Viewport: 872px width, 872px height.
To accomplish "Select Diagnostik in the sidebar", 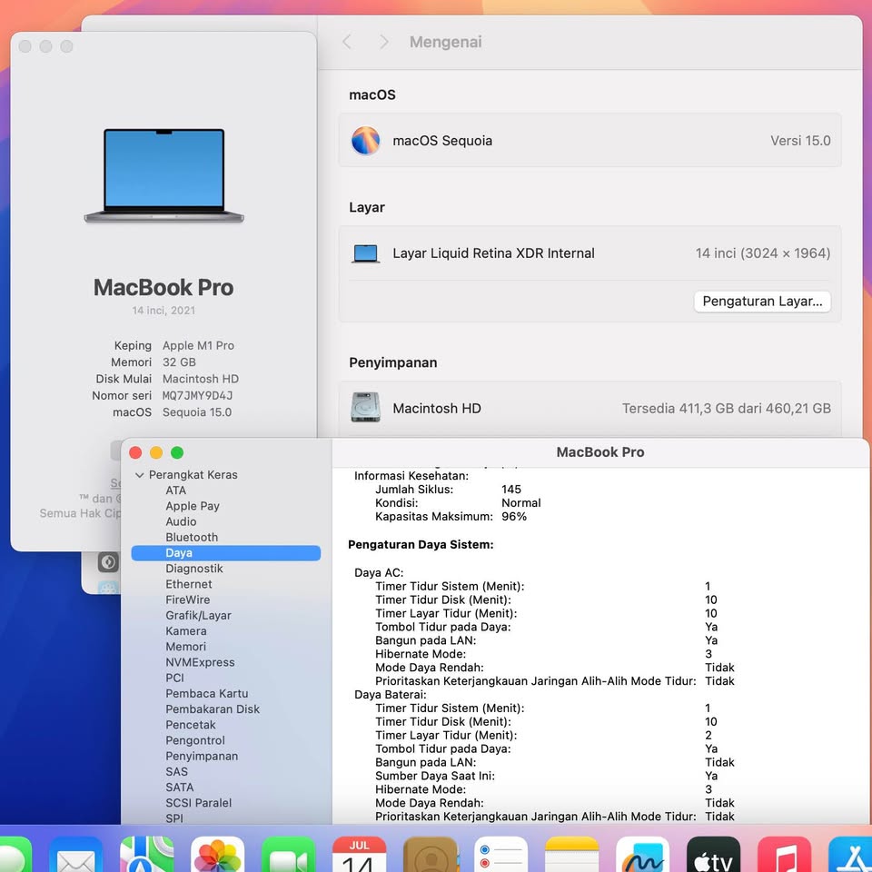I will 194,569.
